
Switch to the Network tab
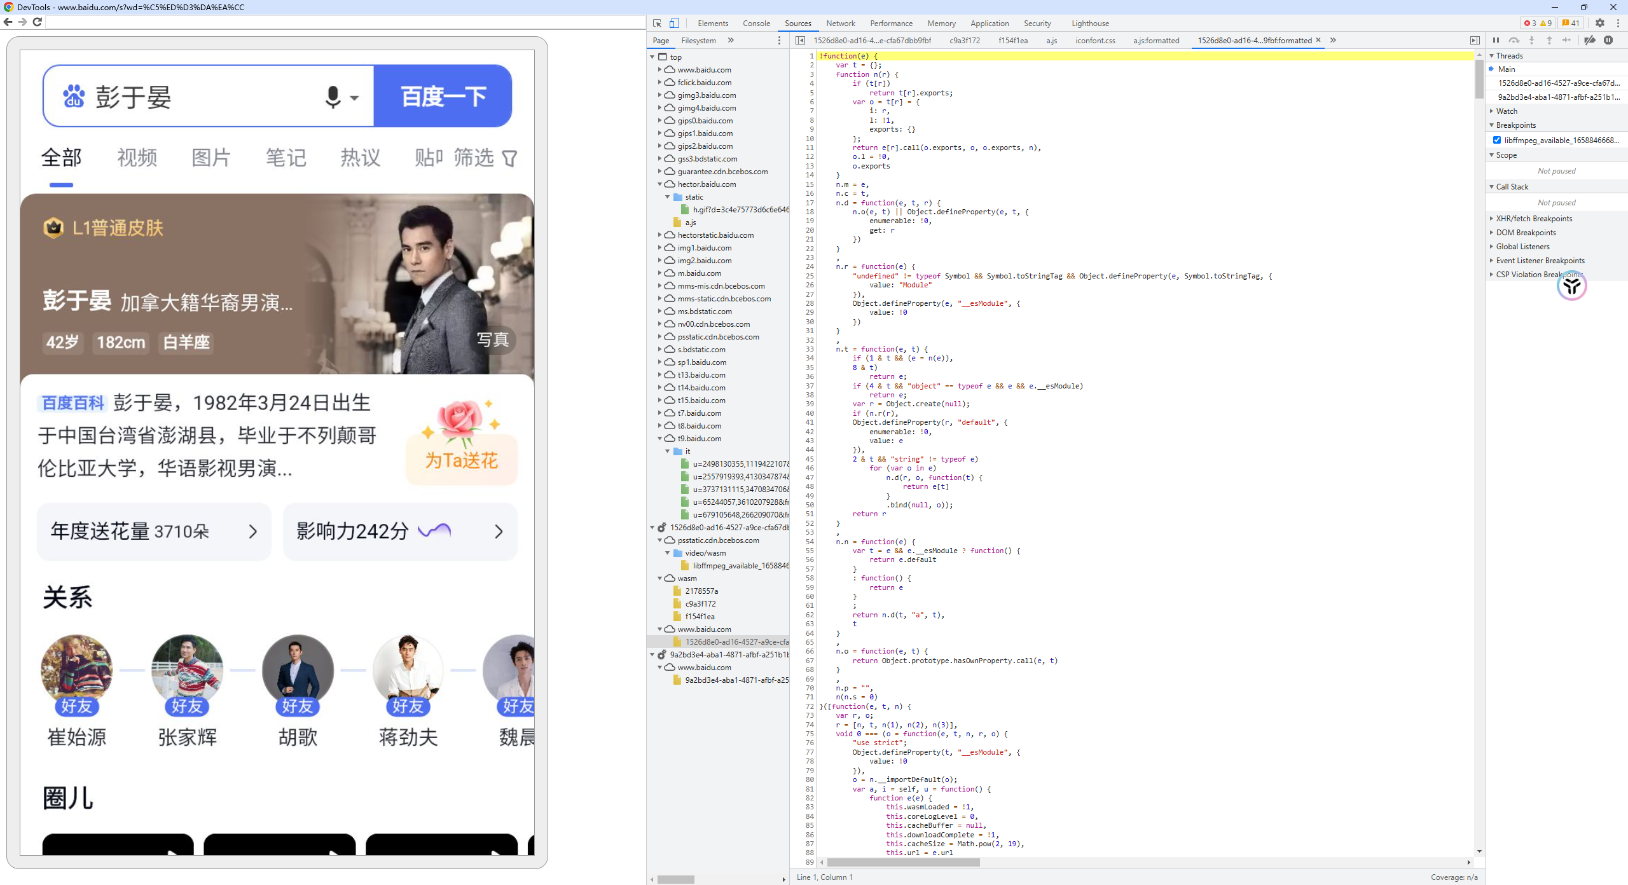point(840,23)
